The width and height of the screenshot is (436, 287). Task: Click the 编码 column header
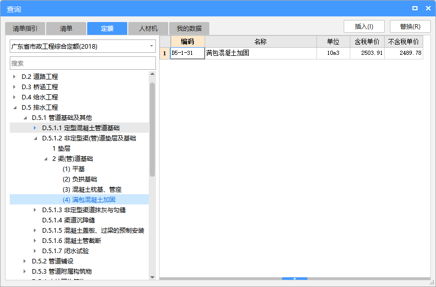188,42
